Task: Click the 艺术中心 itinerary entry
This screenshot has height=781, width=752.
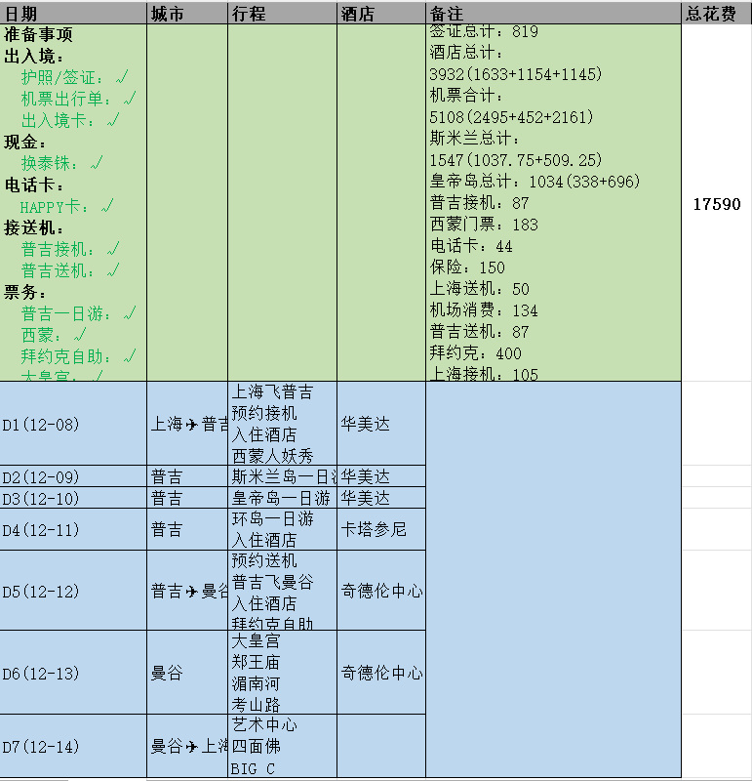Action: click(x=264, y=724)
